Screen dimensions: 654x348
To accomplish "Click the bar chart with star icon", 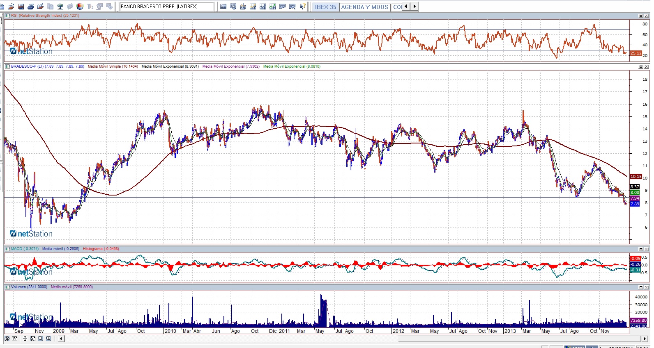I will coord(243,7).
